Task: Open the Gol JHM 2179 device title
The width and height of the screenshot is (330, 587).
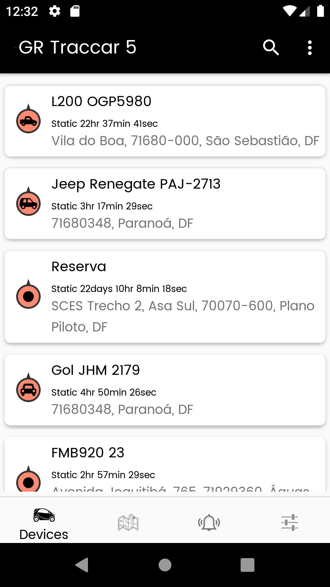Action: click(x=95, y=370)
